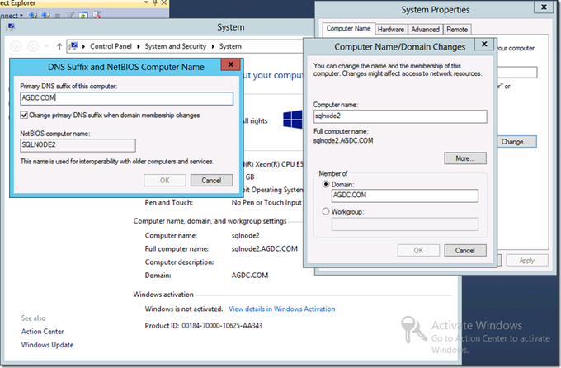This screenshot has width=561, height=368.
Task: Toggle Change primary DNS suffix checkbox
Action: point(24,116)
